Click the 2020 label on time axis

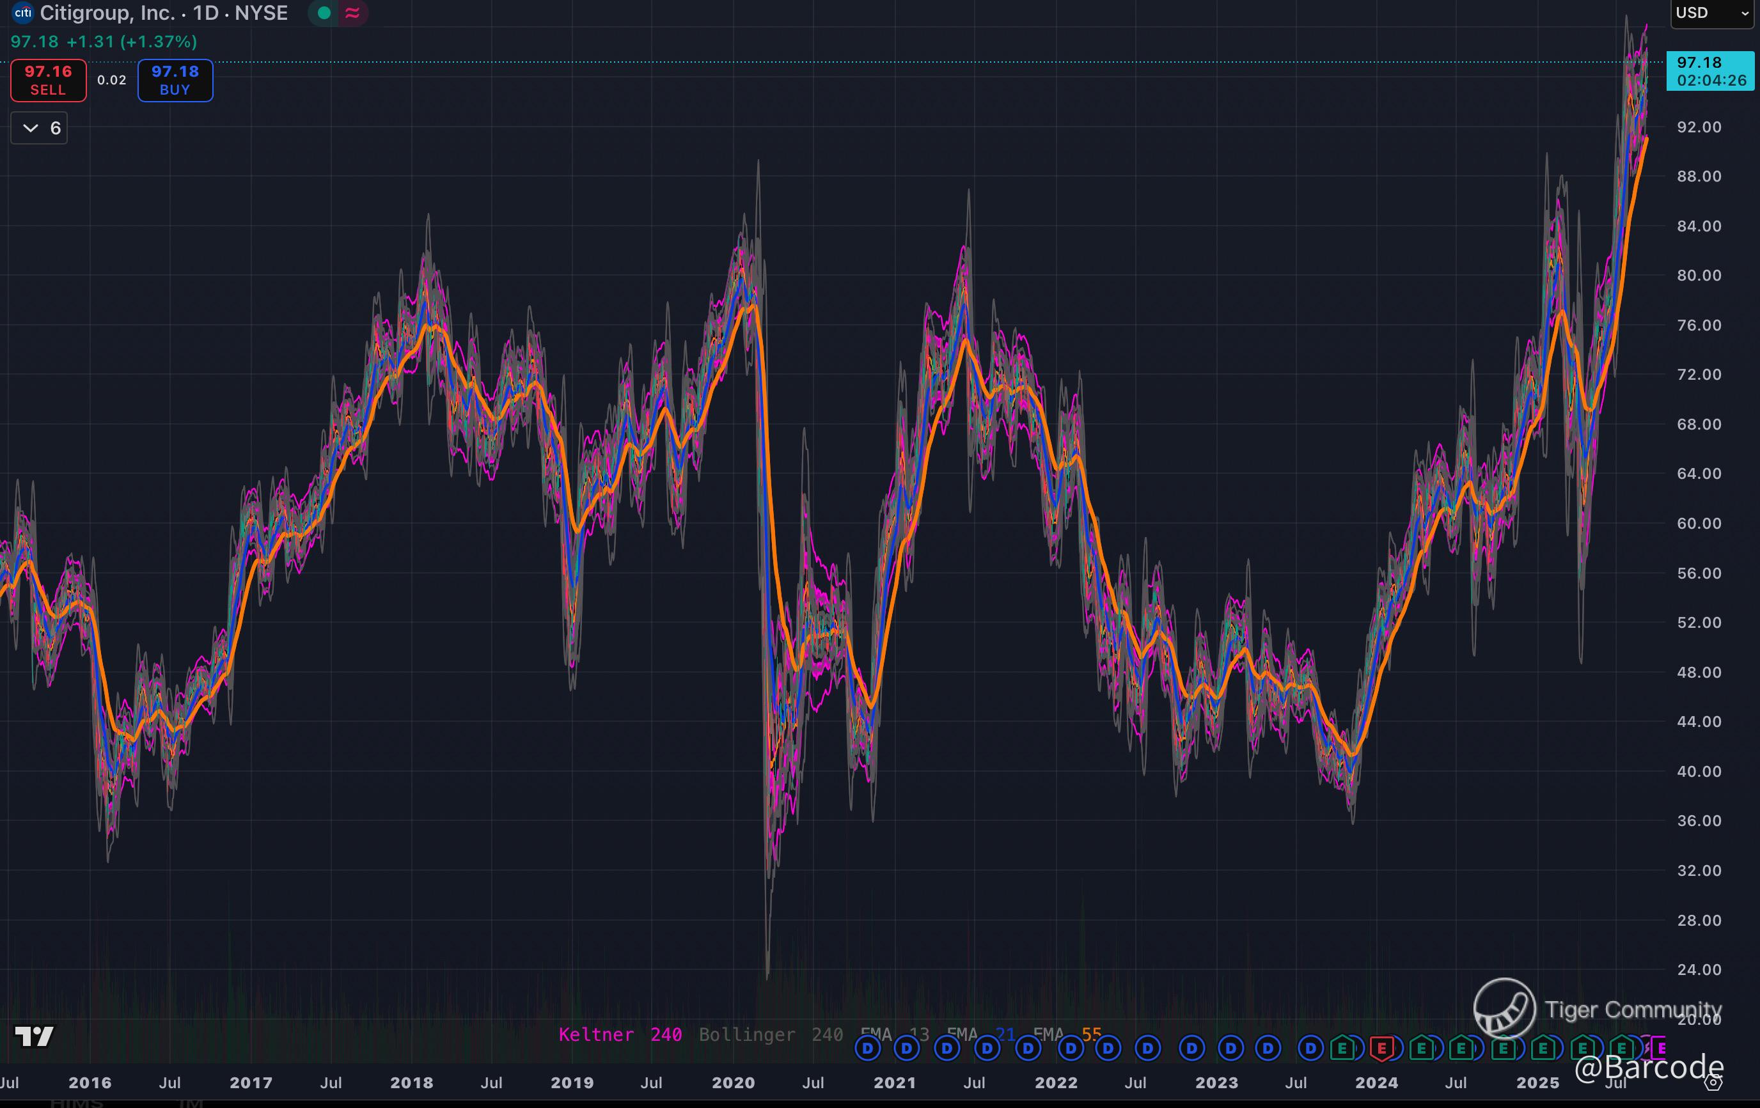[733, 1083]
